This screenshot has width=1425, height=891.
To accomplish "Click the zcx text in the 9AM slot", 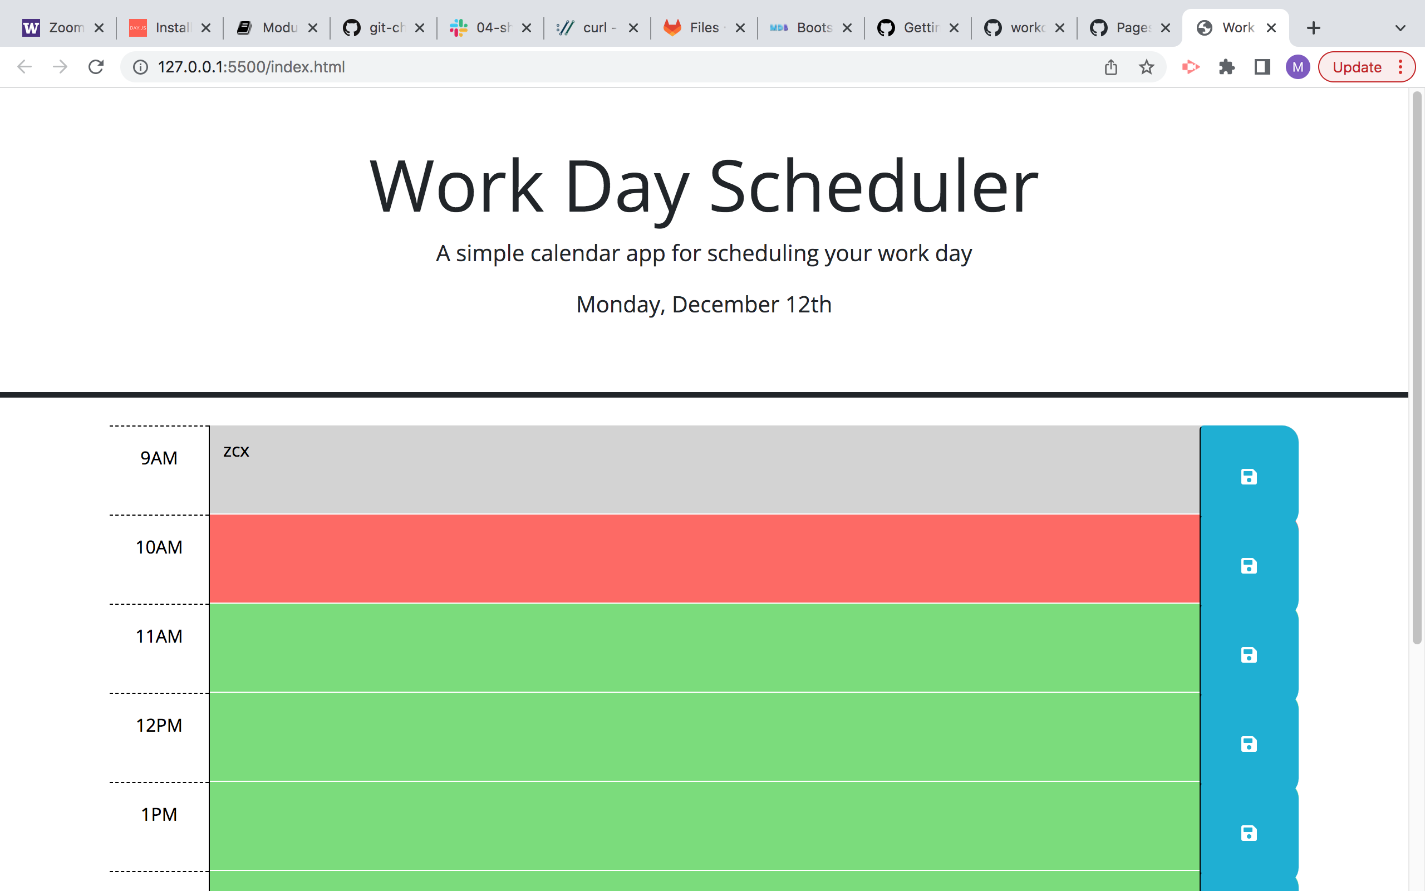I will pos(236,451).
